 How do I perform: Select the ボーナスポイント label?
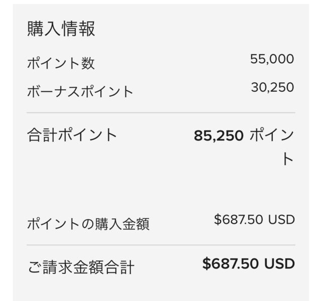point(80,92)
